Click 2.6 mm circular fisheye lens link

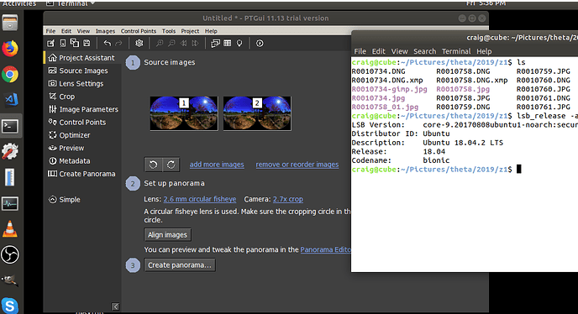[x=200, y=199]
